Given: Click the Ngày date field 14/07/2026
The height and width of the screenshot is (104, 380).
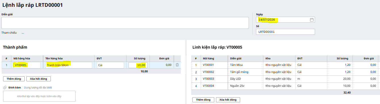Looking at the screenshot, I should (285, 20).
